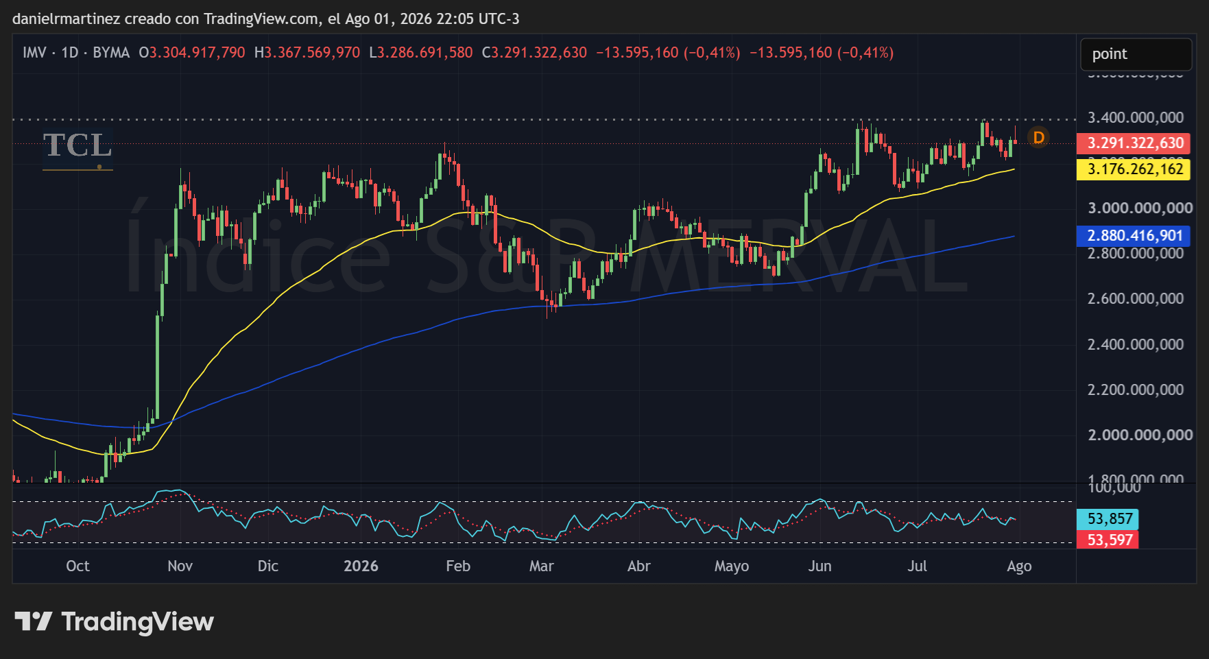
Task: Click the Mar label on the time axis
Action: pos(541,566)
